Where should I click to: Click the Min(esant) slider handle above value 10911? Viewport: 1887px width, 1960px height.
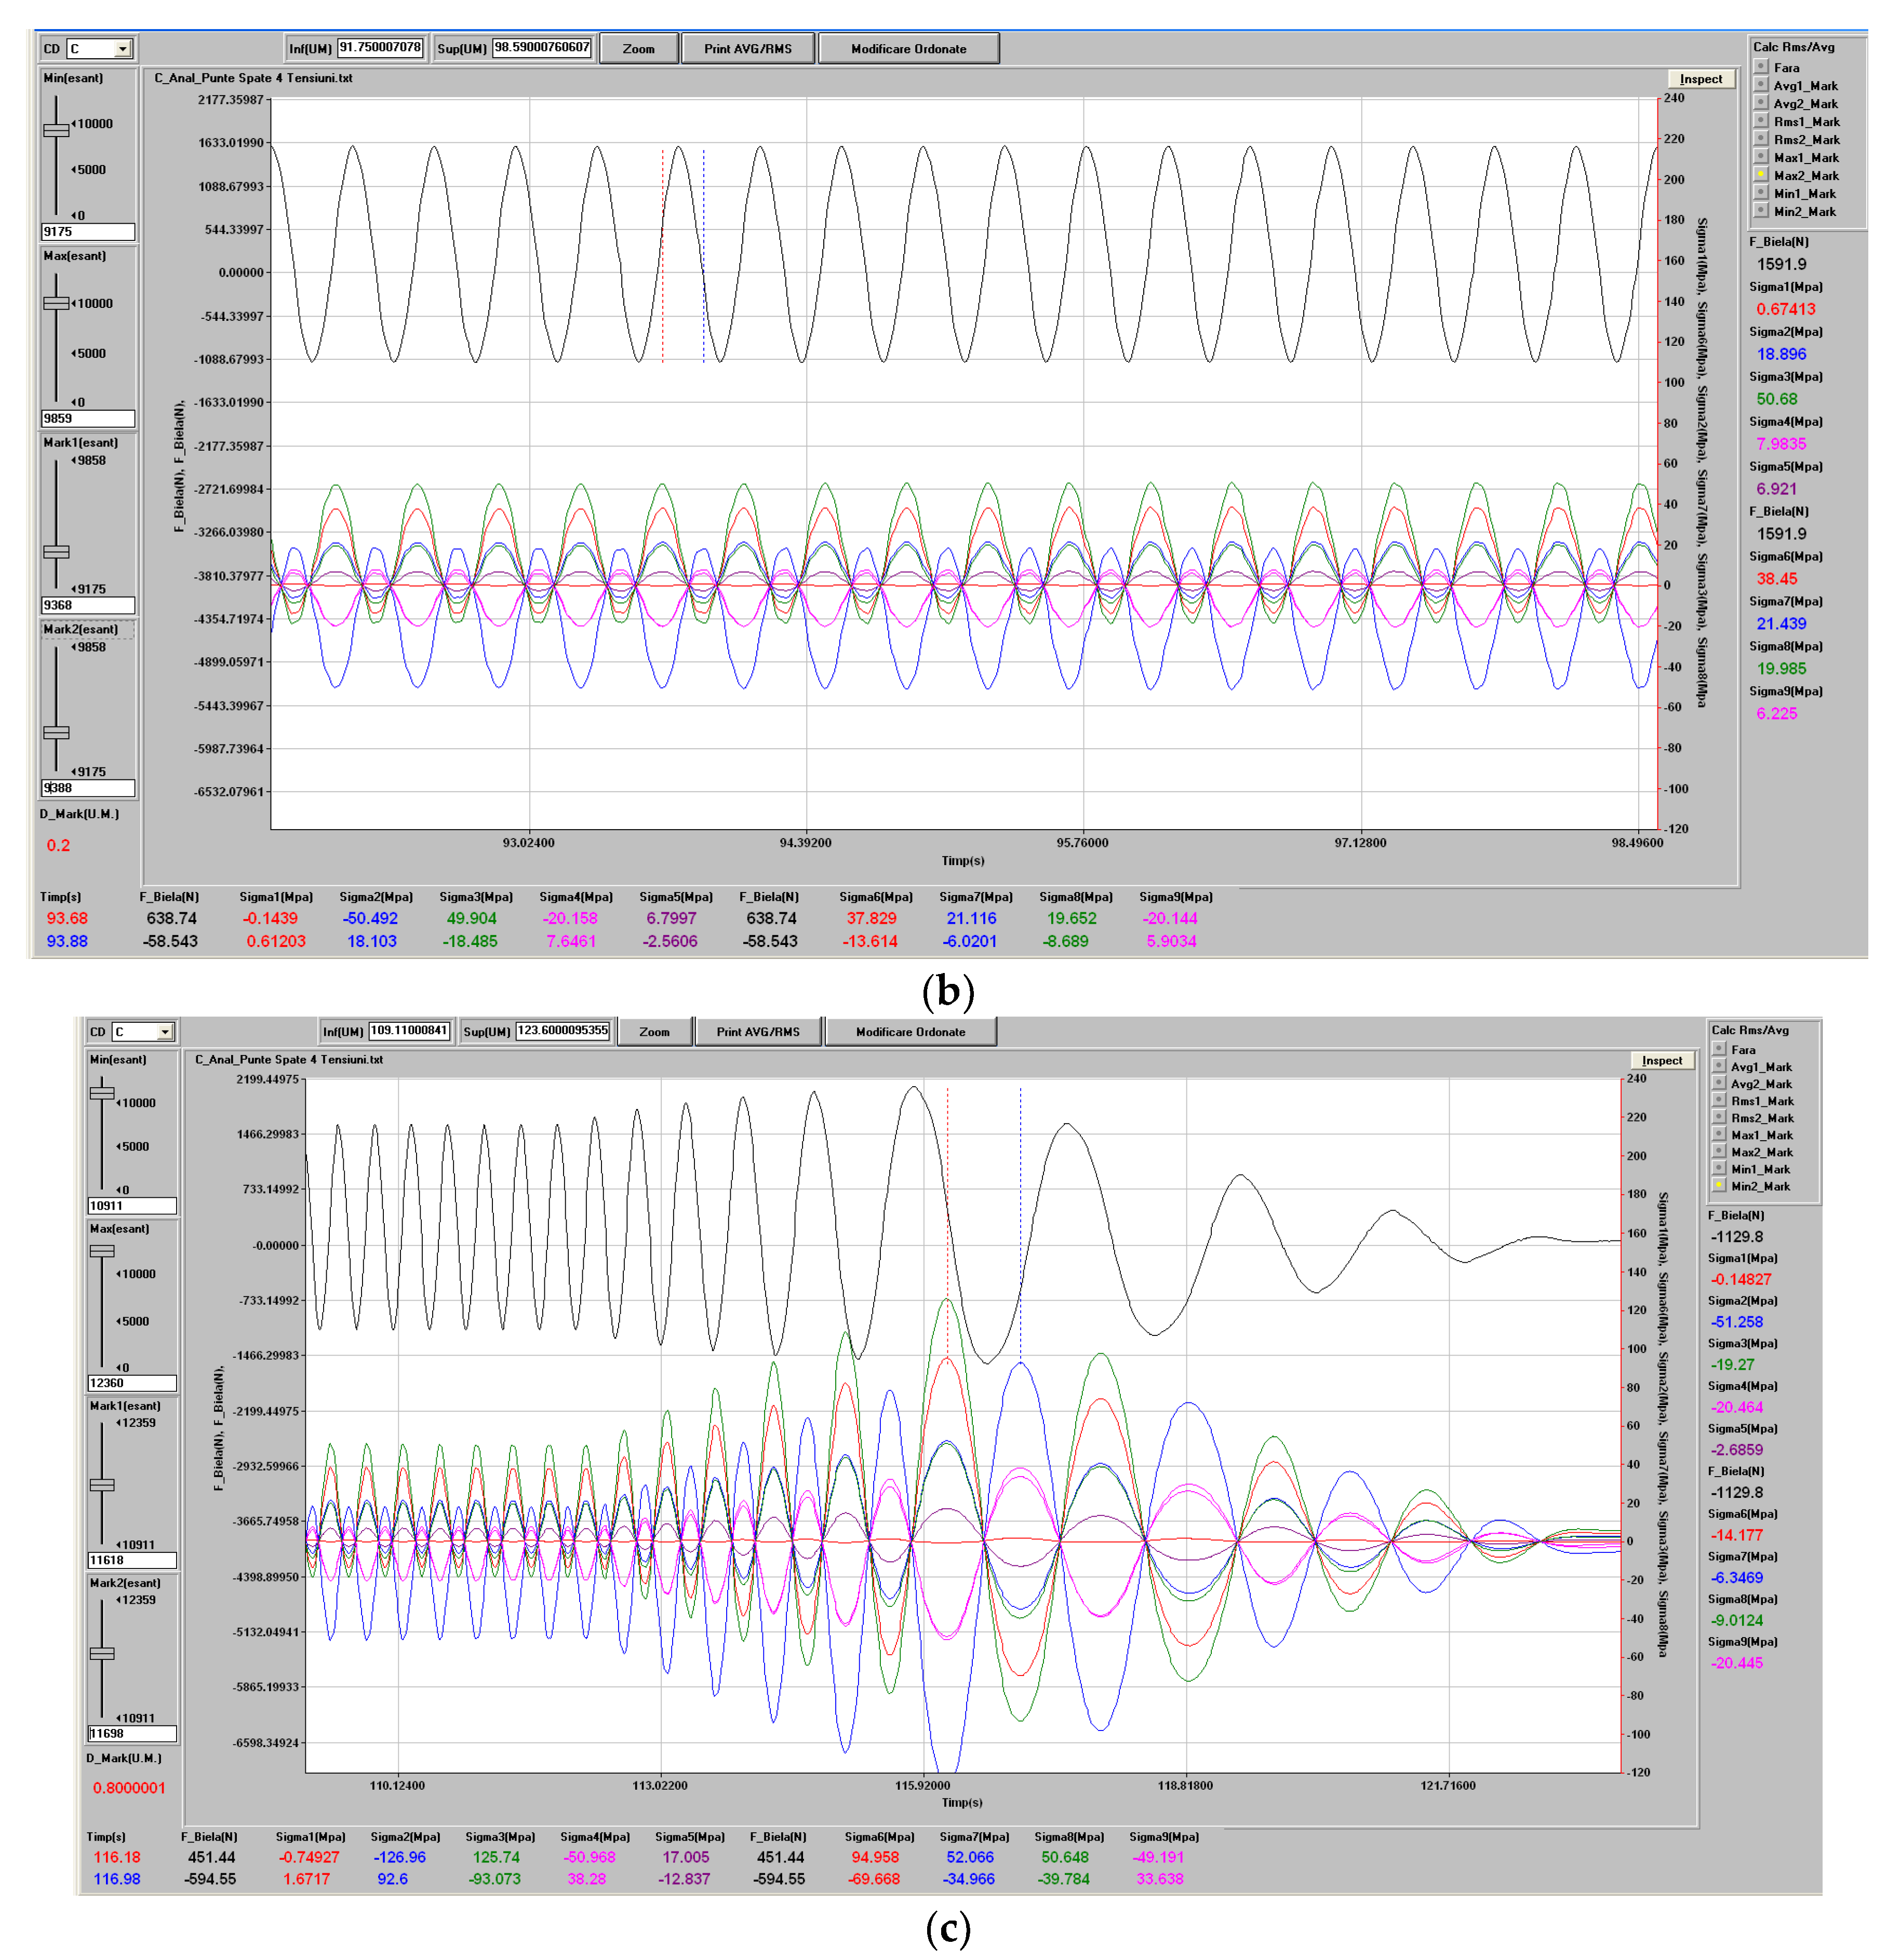[102, 1093]
